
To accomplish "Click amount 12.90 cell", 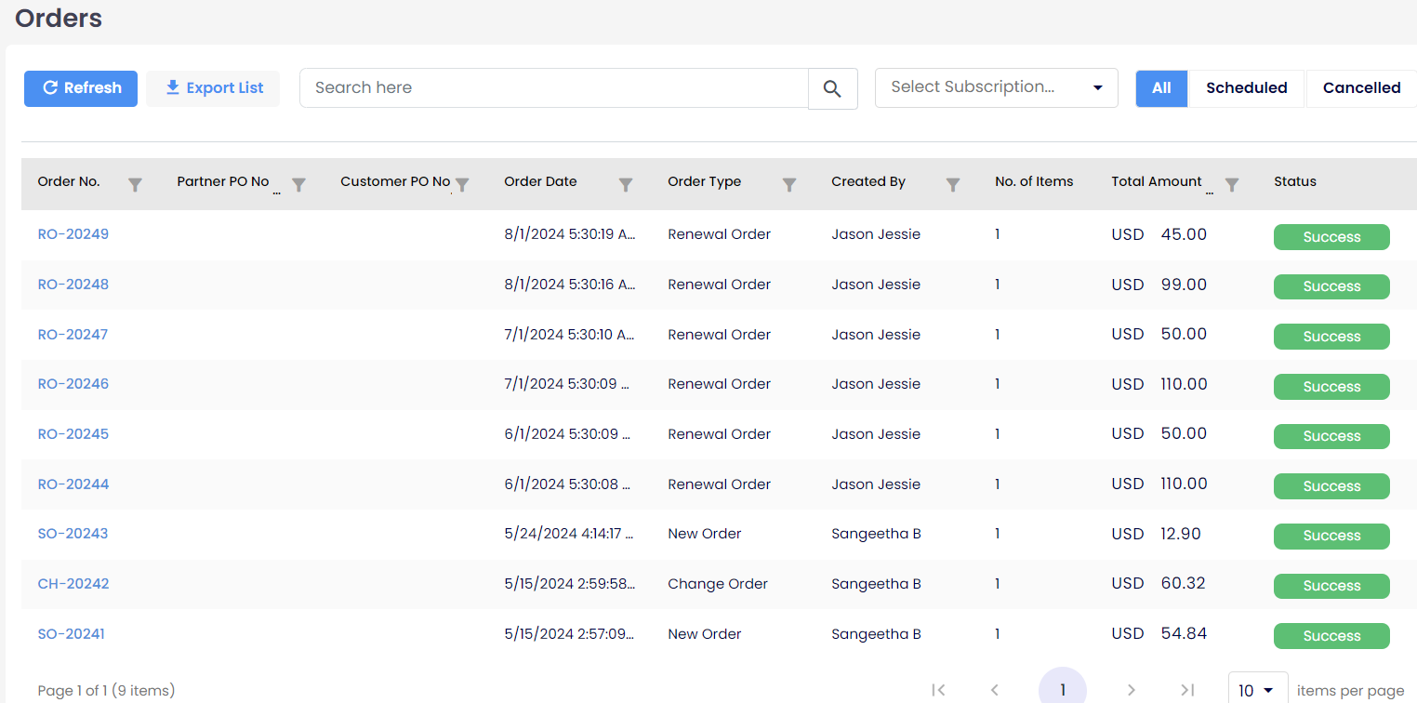I will (1181, 534).
